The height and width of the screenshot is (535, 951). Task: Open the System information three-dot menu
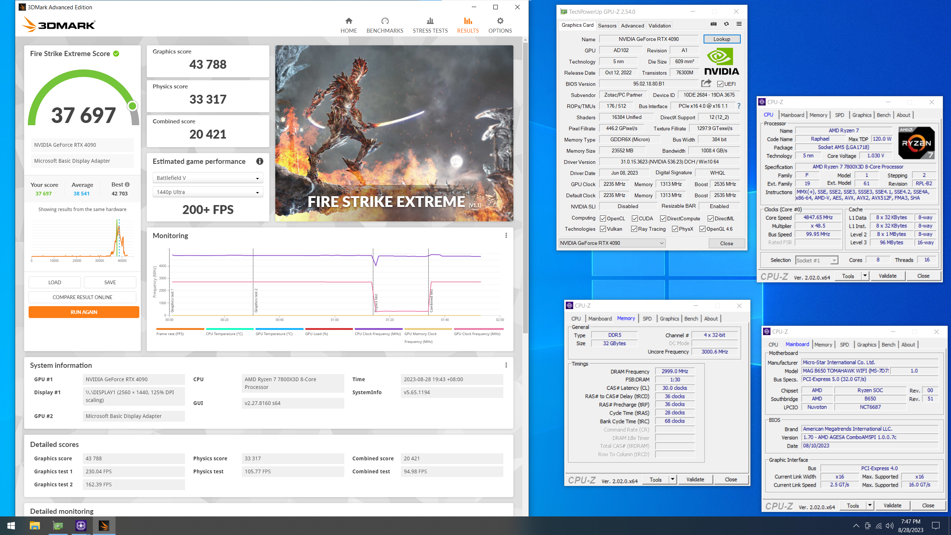click(506, 365)
